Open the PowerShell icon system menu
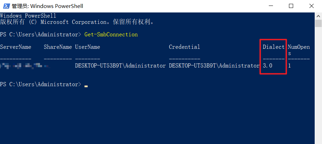The image size is (322, 144). tap(6, 6)
